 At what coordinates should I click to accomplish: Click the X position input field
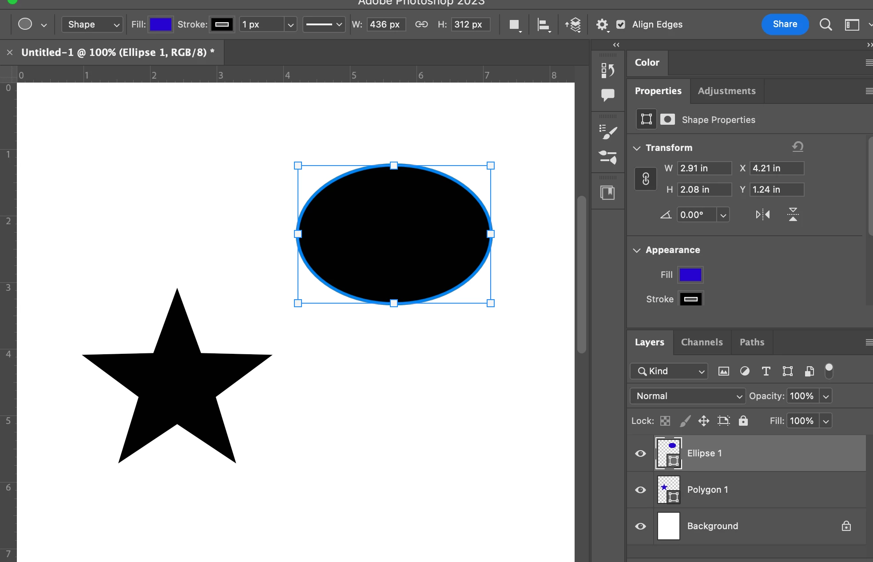(x=776, y=168)
